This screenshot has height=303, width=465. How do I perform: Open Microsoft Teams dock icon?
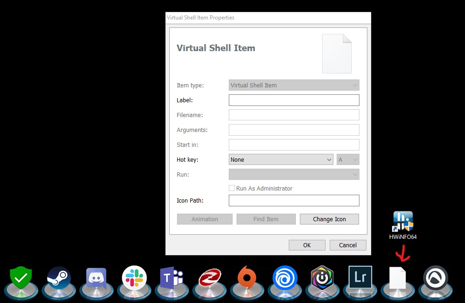pos(171,279)
